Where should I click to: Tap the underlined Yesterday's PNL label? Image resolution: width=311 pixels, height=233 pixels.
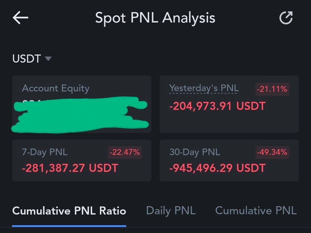[204, 88]
